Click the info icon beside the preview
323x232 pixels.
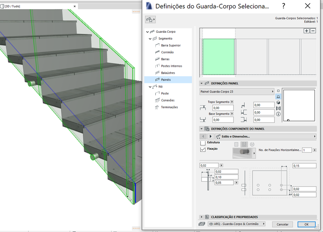[278, 113]
